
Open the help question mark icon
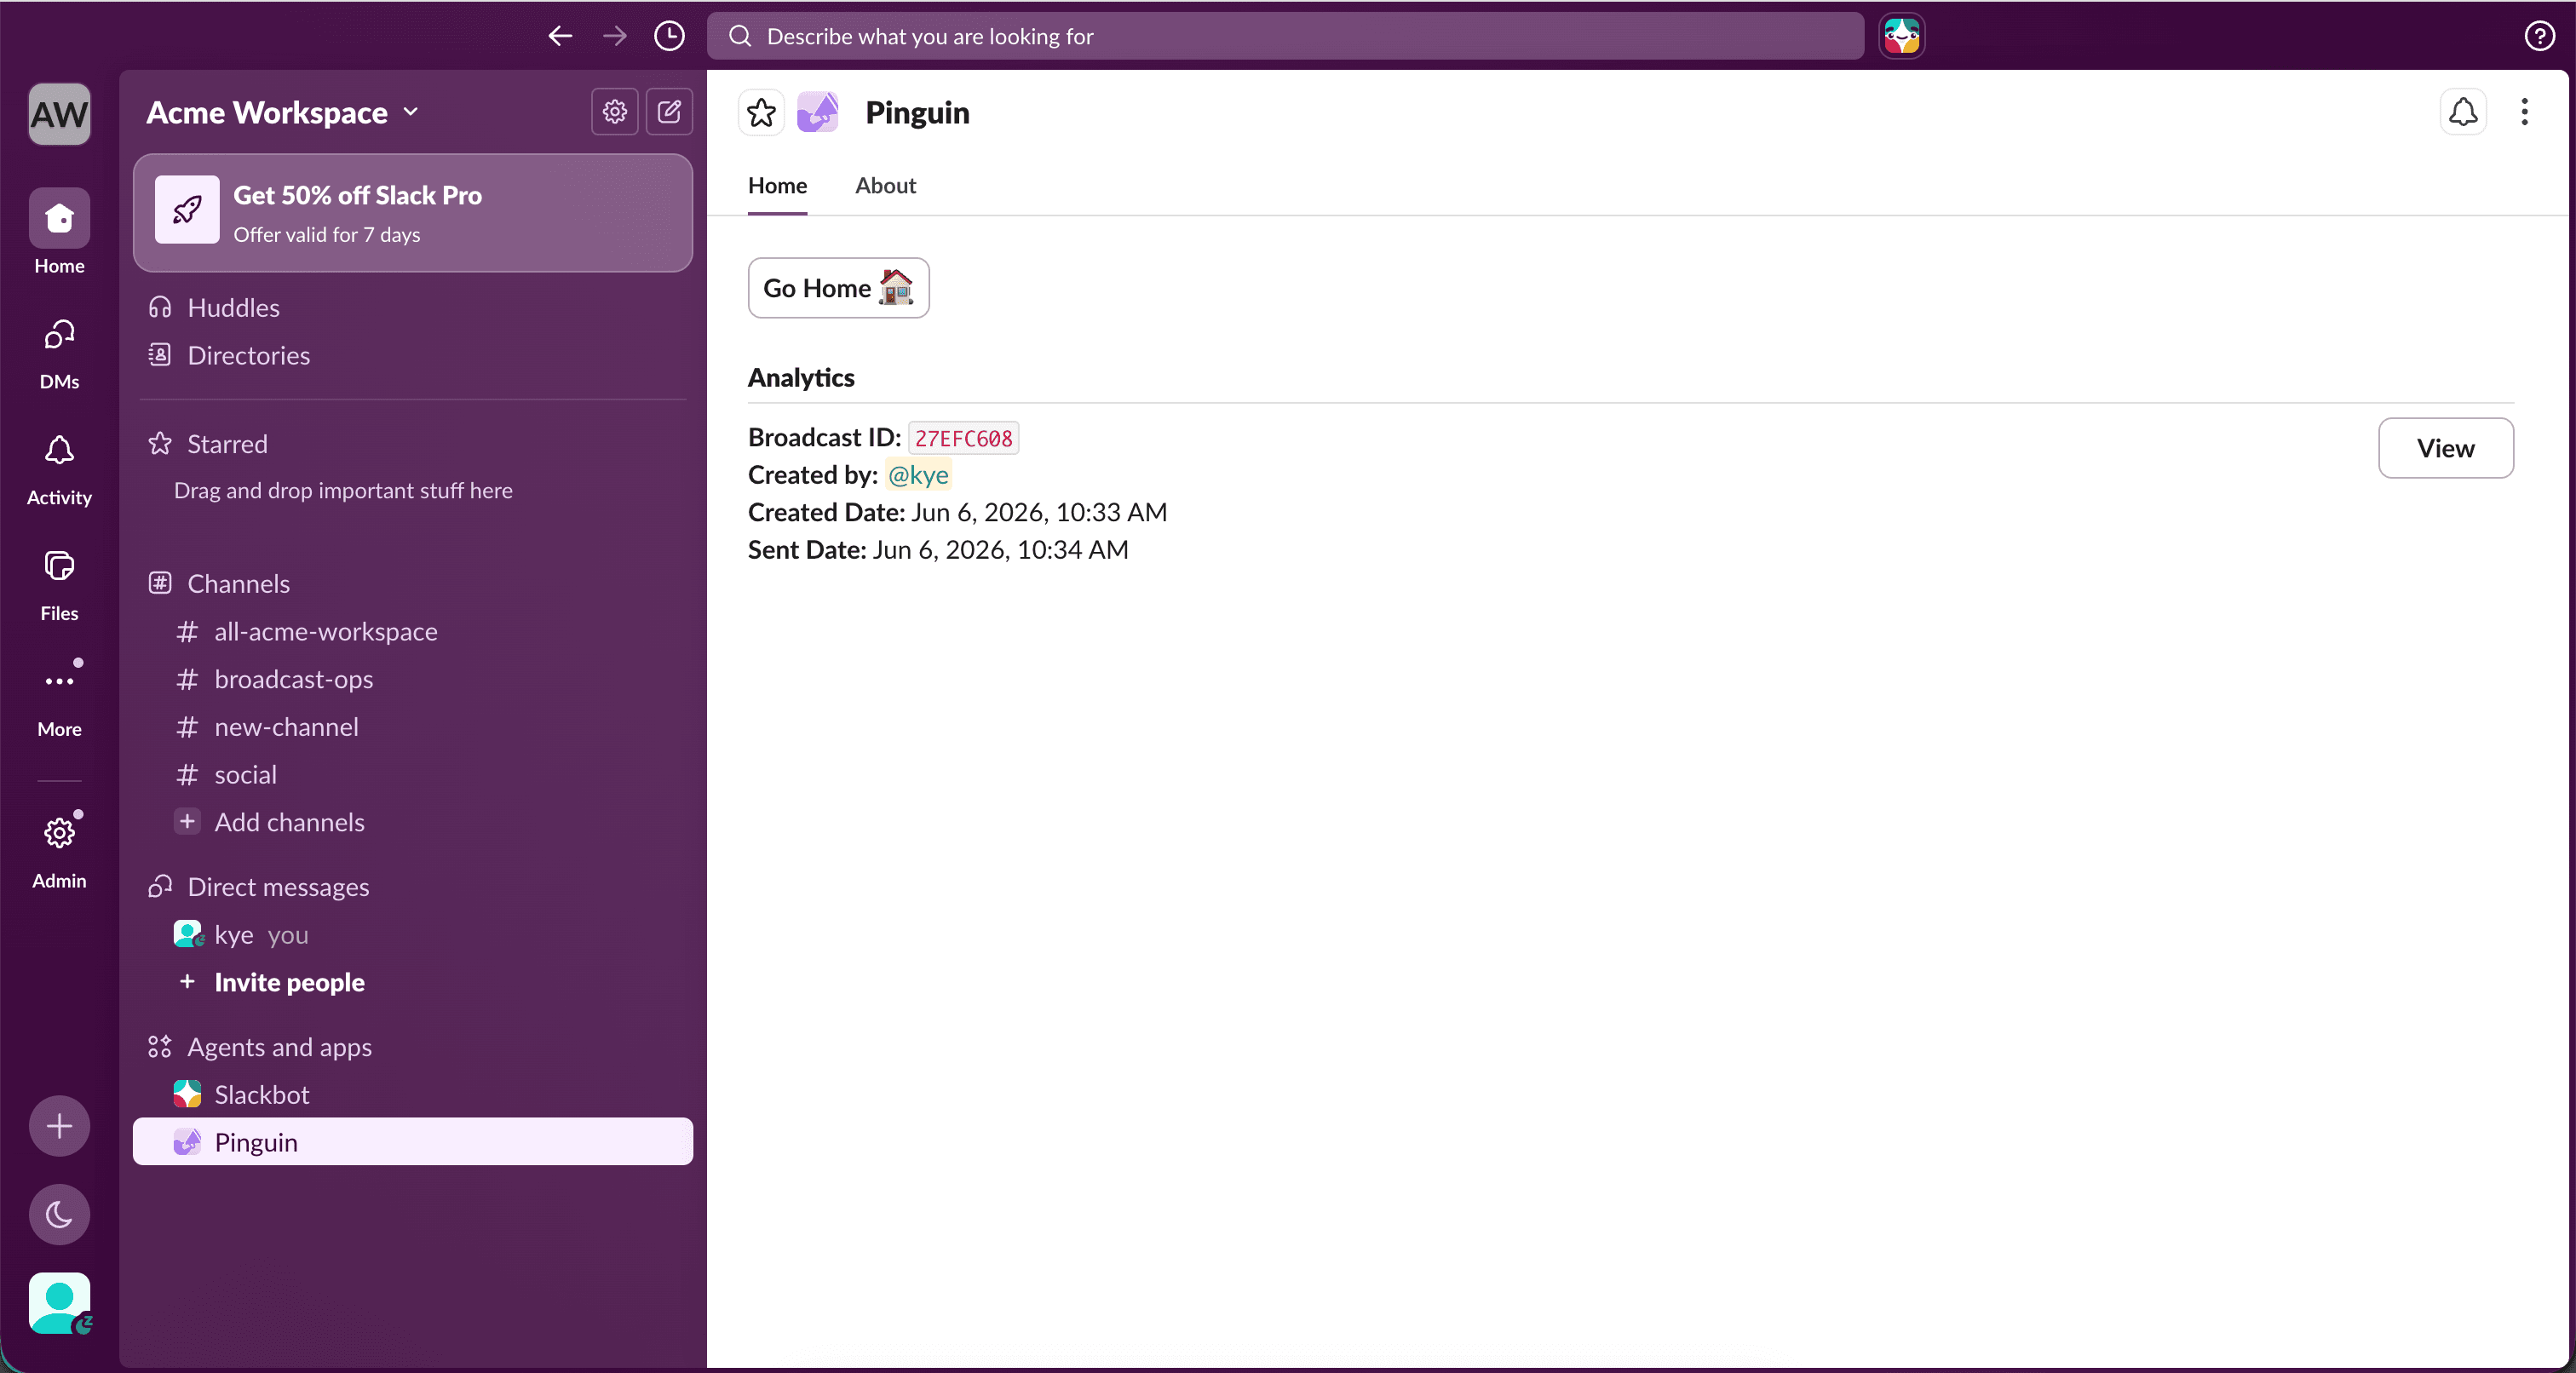coord(2539,36)
